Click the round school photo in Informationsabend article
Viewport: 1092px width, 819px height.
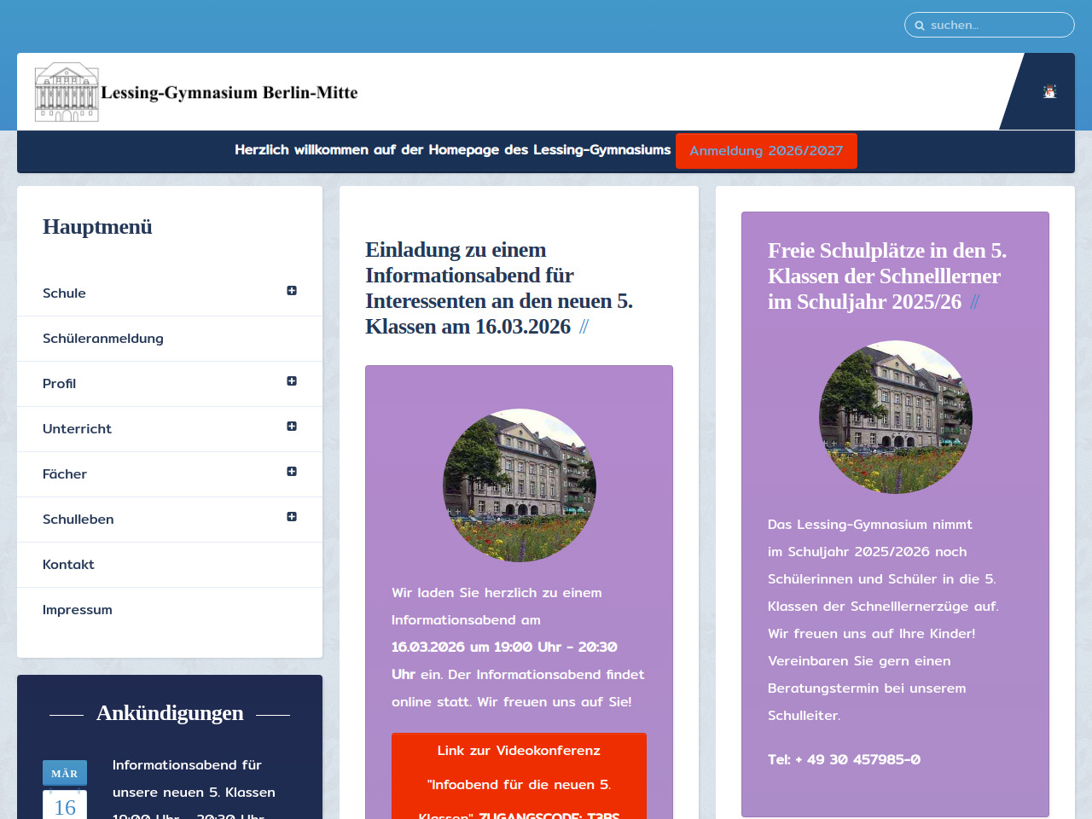tap(519, 485)
